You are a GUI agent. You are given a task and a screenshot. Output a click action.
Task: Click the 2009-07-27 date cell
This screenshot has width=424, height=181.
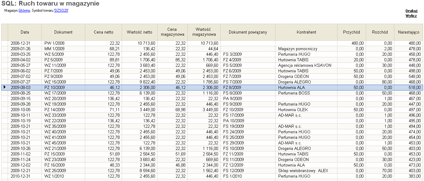[25, 82]
